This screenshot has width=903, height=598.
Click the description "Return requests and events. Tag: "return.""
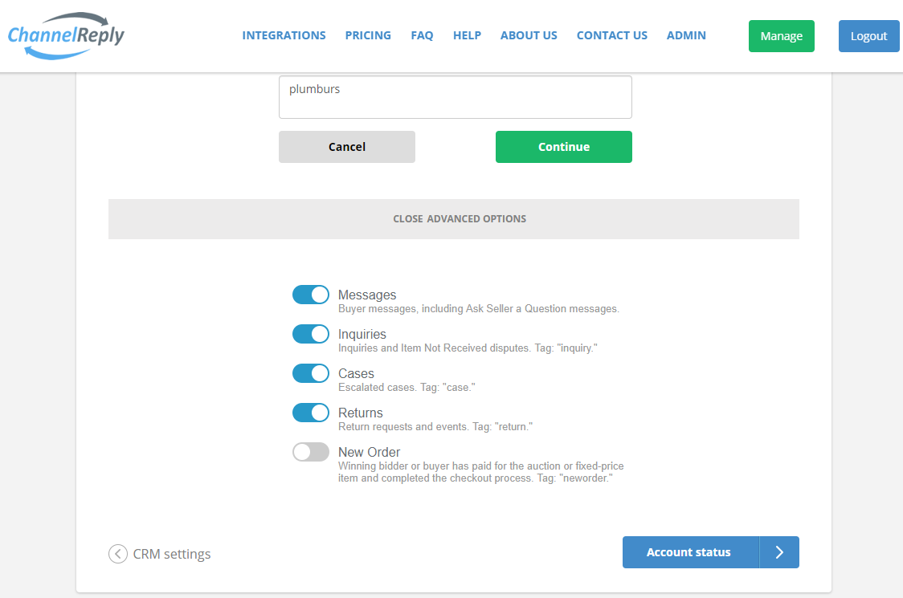(435, 426)
